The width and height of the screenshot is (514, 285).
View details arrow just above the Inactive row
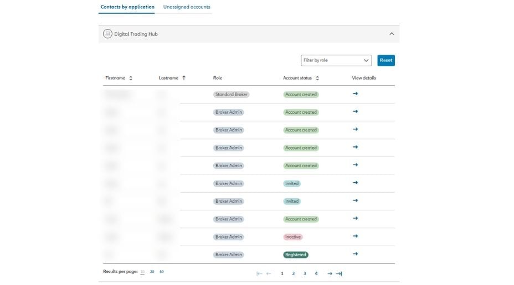point(355,218)
